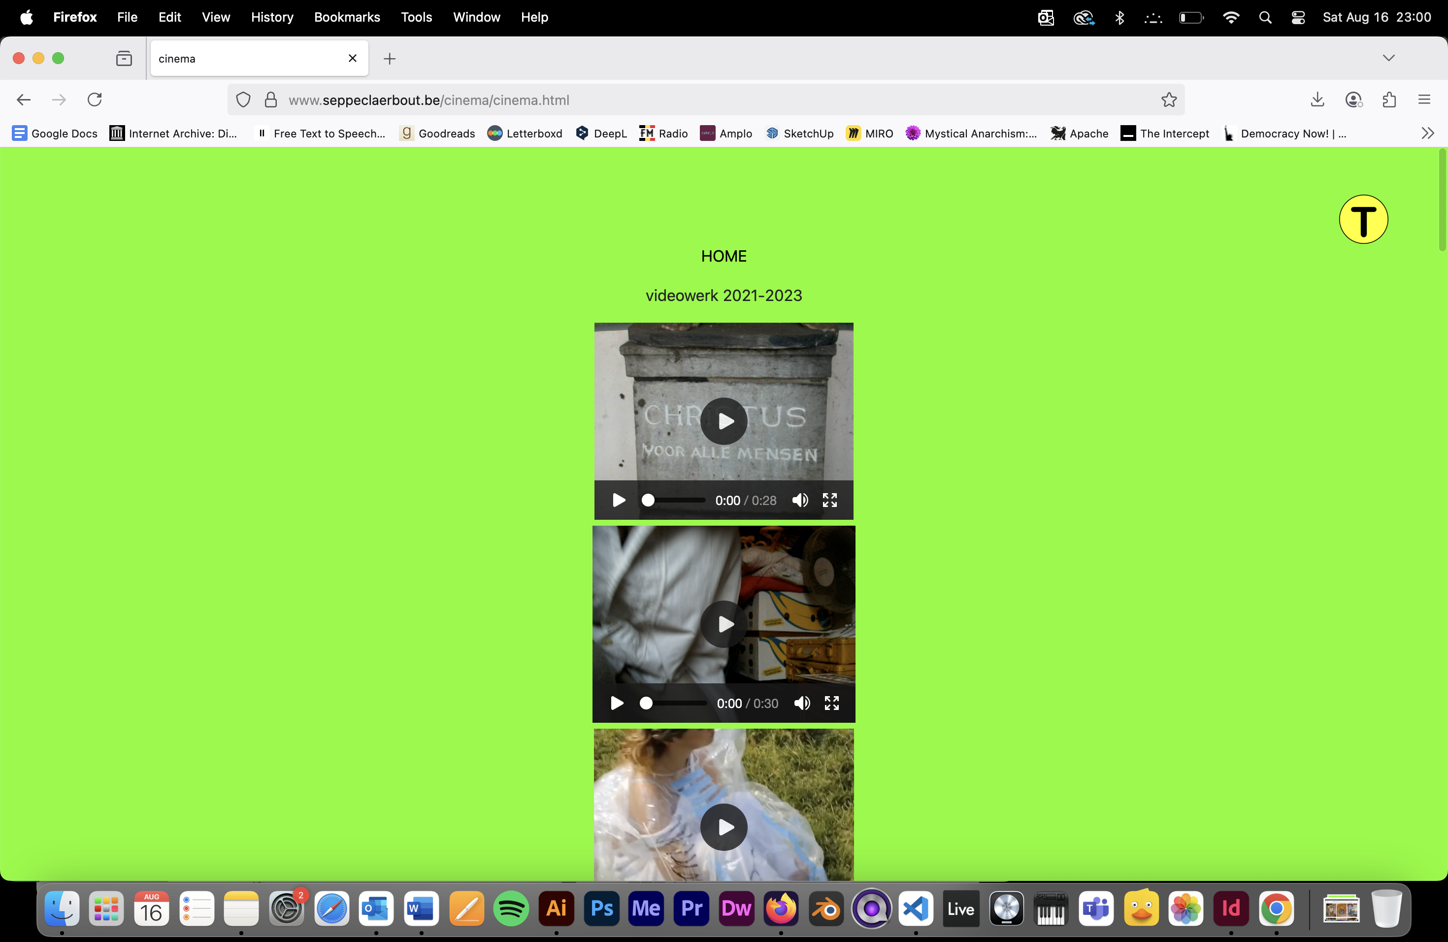This screenshot has height=942, width=1448.
Task: Open the Bookmarks menu
Action: tap(347, 17)
